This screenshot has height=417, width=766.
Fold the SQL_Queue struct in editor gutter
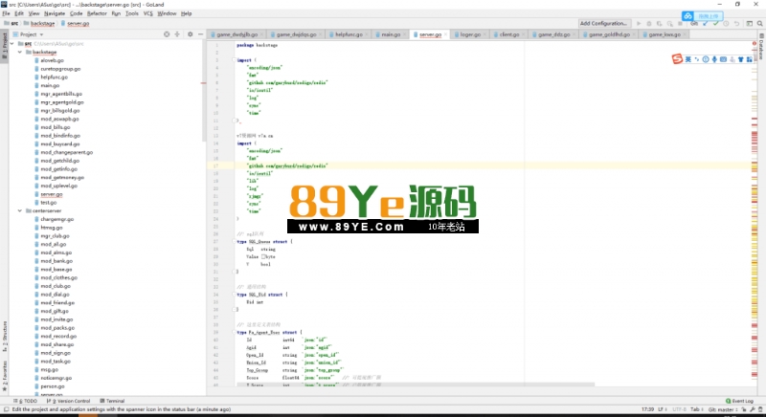[235, 241]
